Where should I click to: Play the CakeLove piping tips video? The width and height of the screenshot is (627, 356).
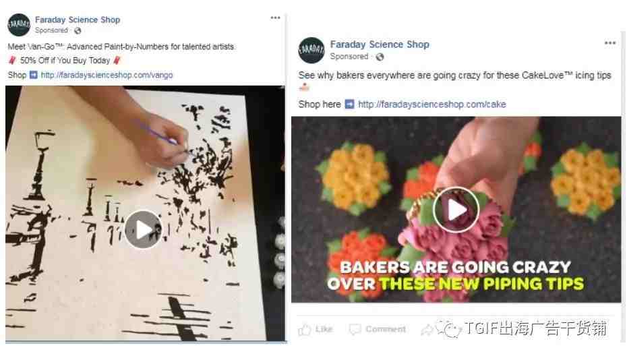point(456,210)
